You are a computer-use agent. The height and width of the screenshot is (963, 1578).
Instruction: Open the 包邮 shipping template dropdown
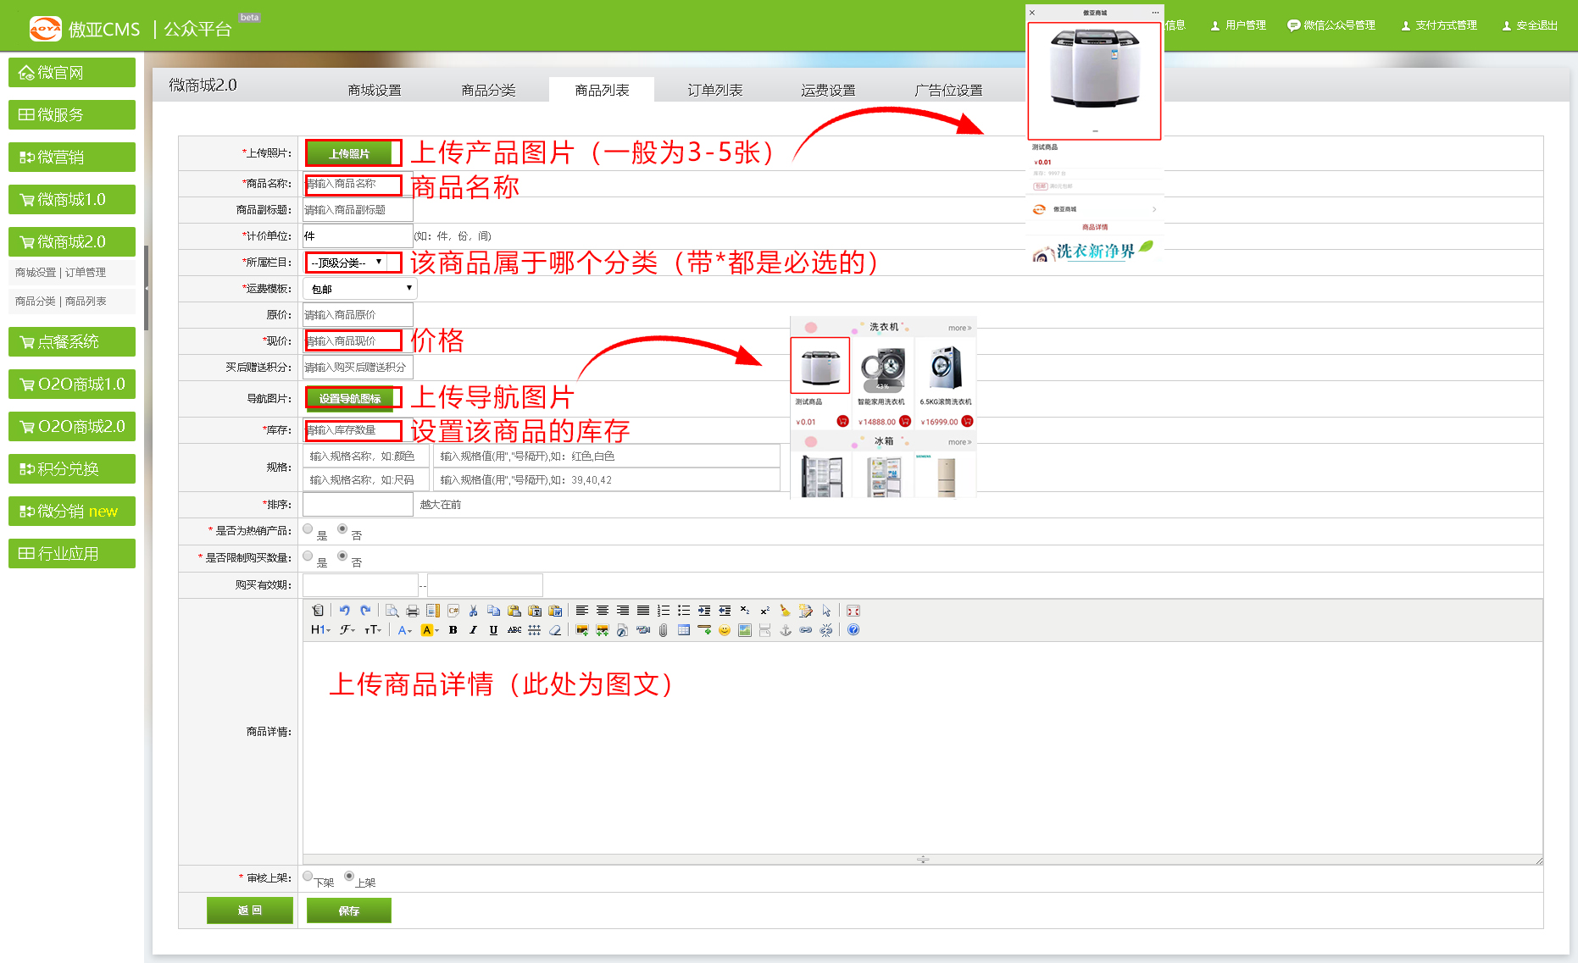(360, 289)
